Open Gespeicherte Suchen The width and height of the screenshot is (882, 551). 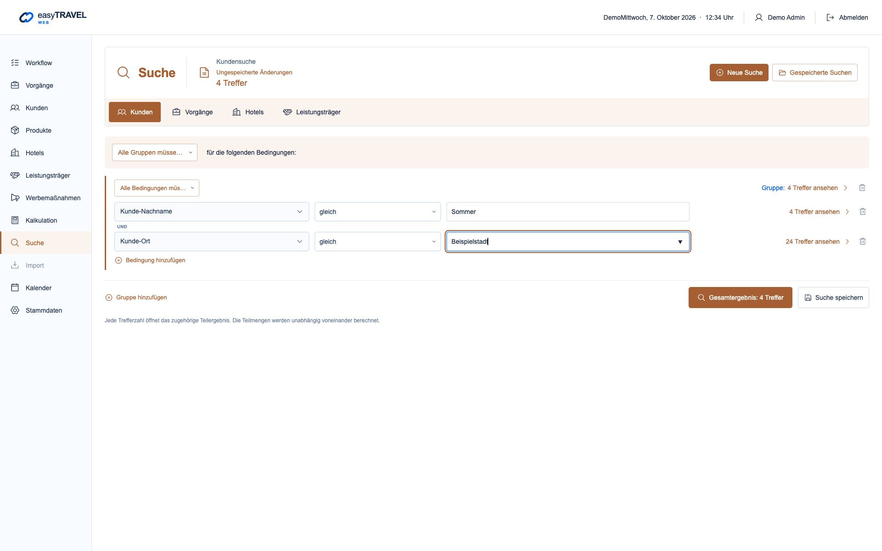(x=814, y=73)
